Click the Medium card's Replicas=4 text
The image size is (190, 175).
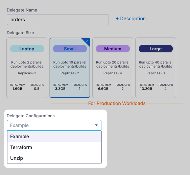tap(113, 73)
